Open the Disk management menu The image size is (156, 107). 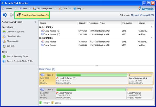(x=44, y=9)
